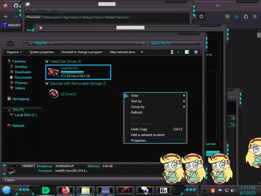
Task: Open the Firefox hamburger menu
Action: pyautogui.click(x=255, y=16)
